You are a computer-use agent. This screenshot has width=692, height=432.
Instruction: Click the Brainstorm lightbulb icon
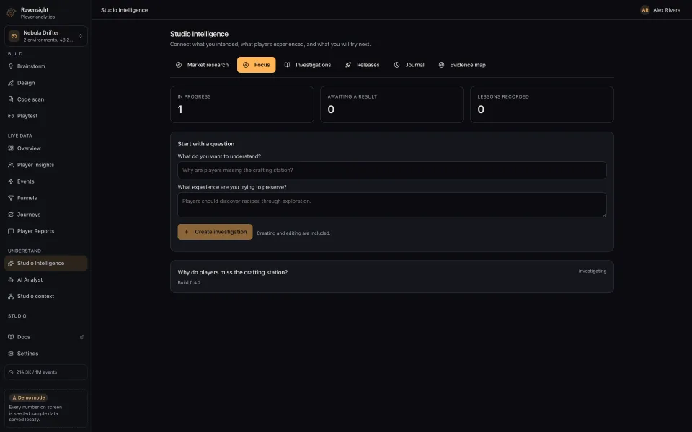11,66
